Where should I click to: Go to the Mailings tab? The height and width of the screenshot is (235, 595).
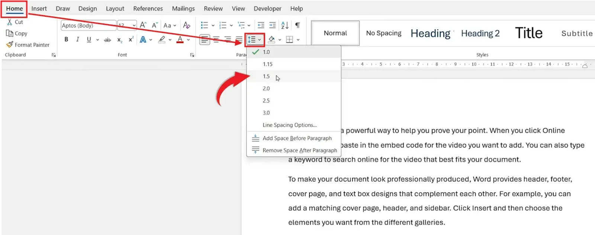click(183, 9)
